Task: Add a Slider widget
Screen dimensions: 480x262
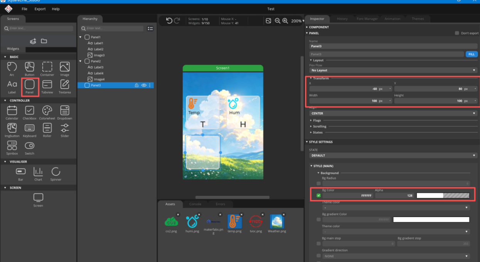Action: pos(65,130)
